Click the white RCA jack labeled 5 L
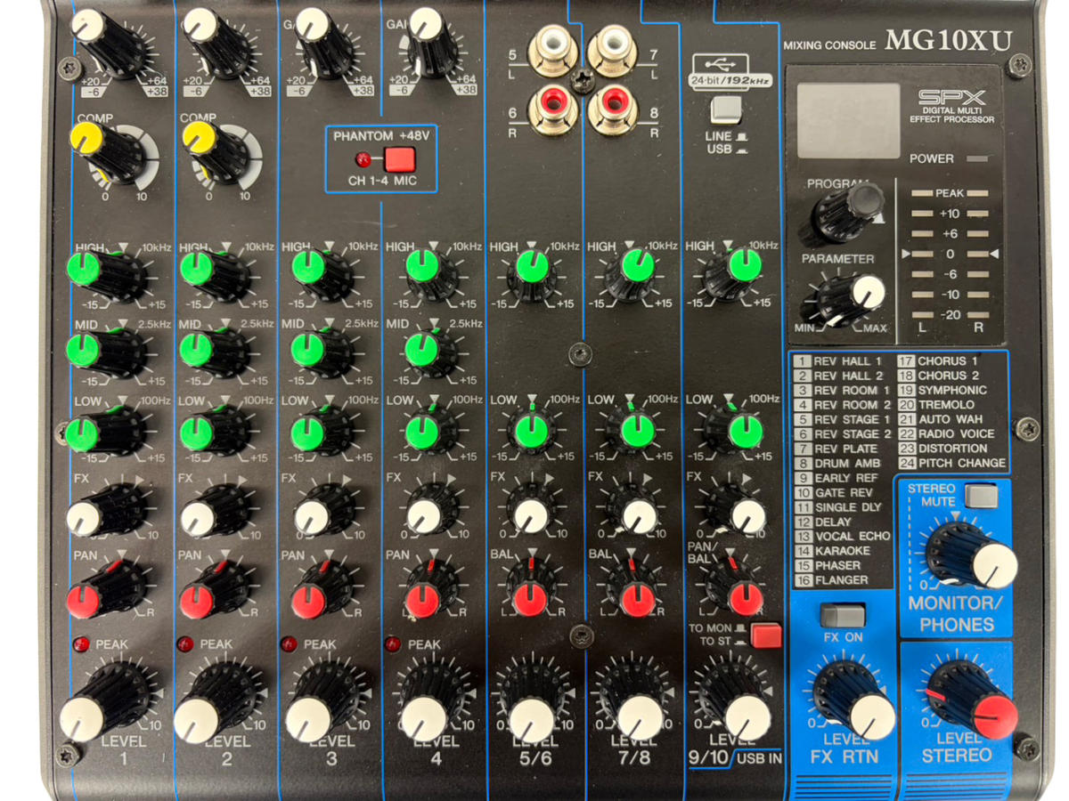The width and height of the screenshot is (1069, 801). tap(551, 48)
